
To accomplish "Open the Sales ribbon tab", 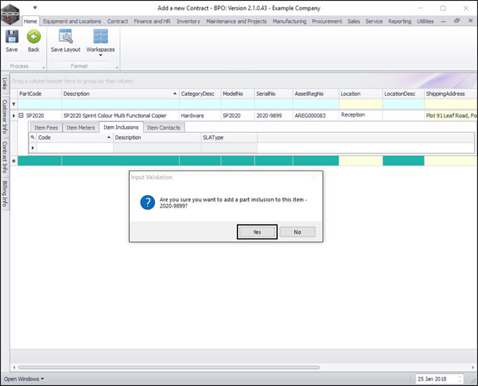I will pyautogui.click(x=353, y=21).
